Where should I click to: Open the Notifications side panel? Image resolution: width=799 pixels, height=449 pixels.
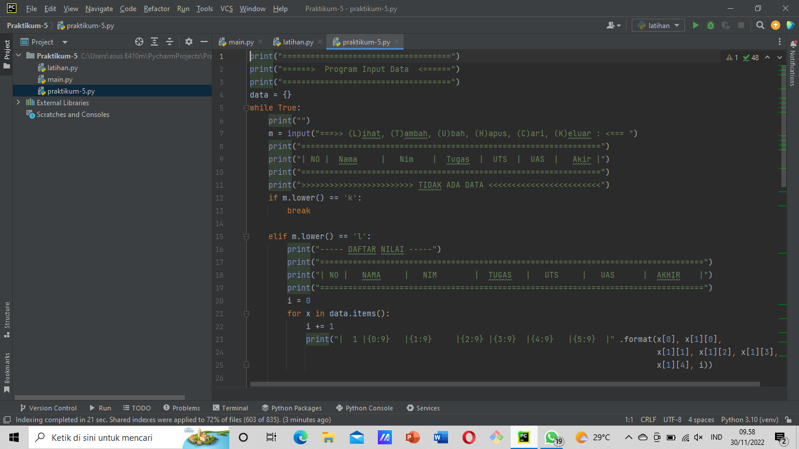793,64
